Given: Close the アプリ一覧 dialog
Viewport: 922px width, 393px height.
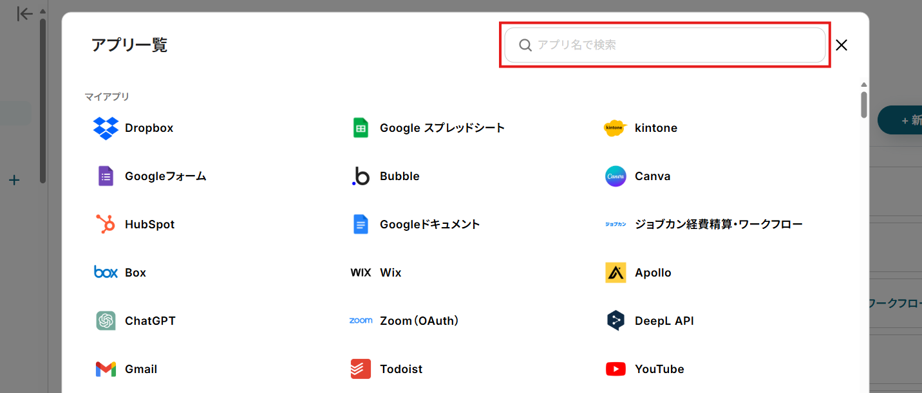Looking at the screenshot, I should coord(842,45).
